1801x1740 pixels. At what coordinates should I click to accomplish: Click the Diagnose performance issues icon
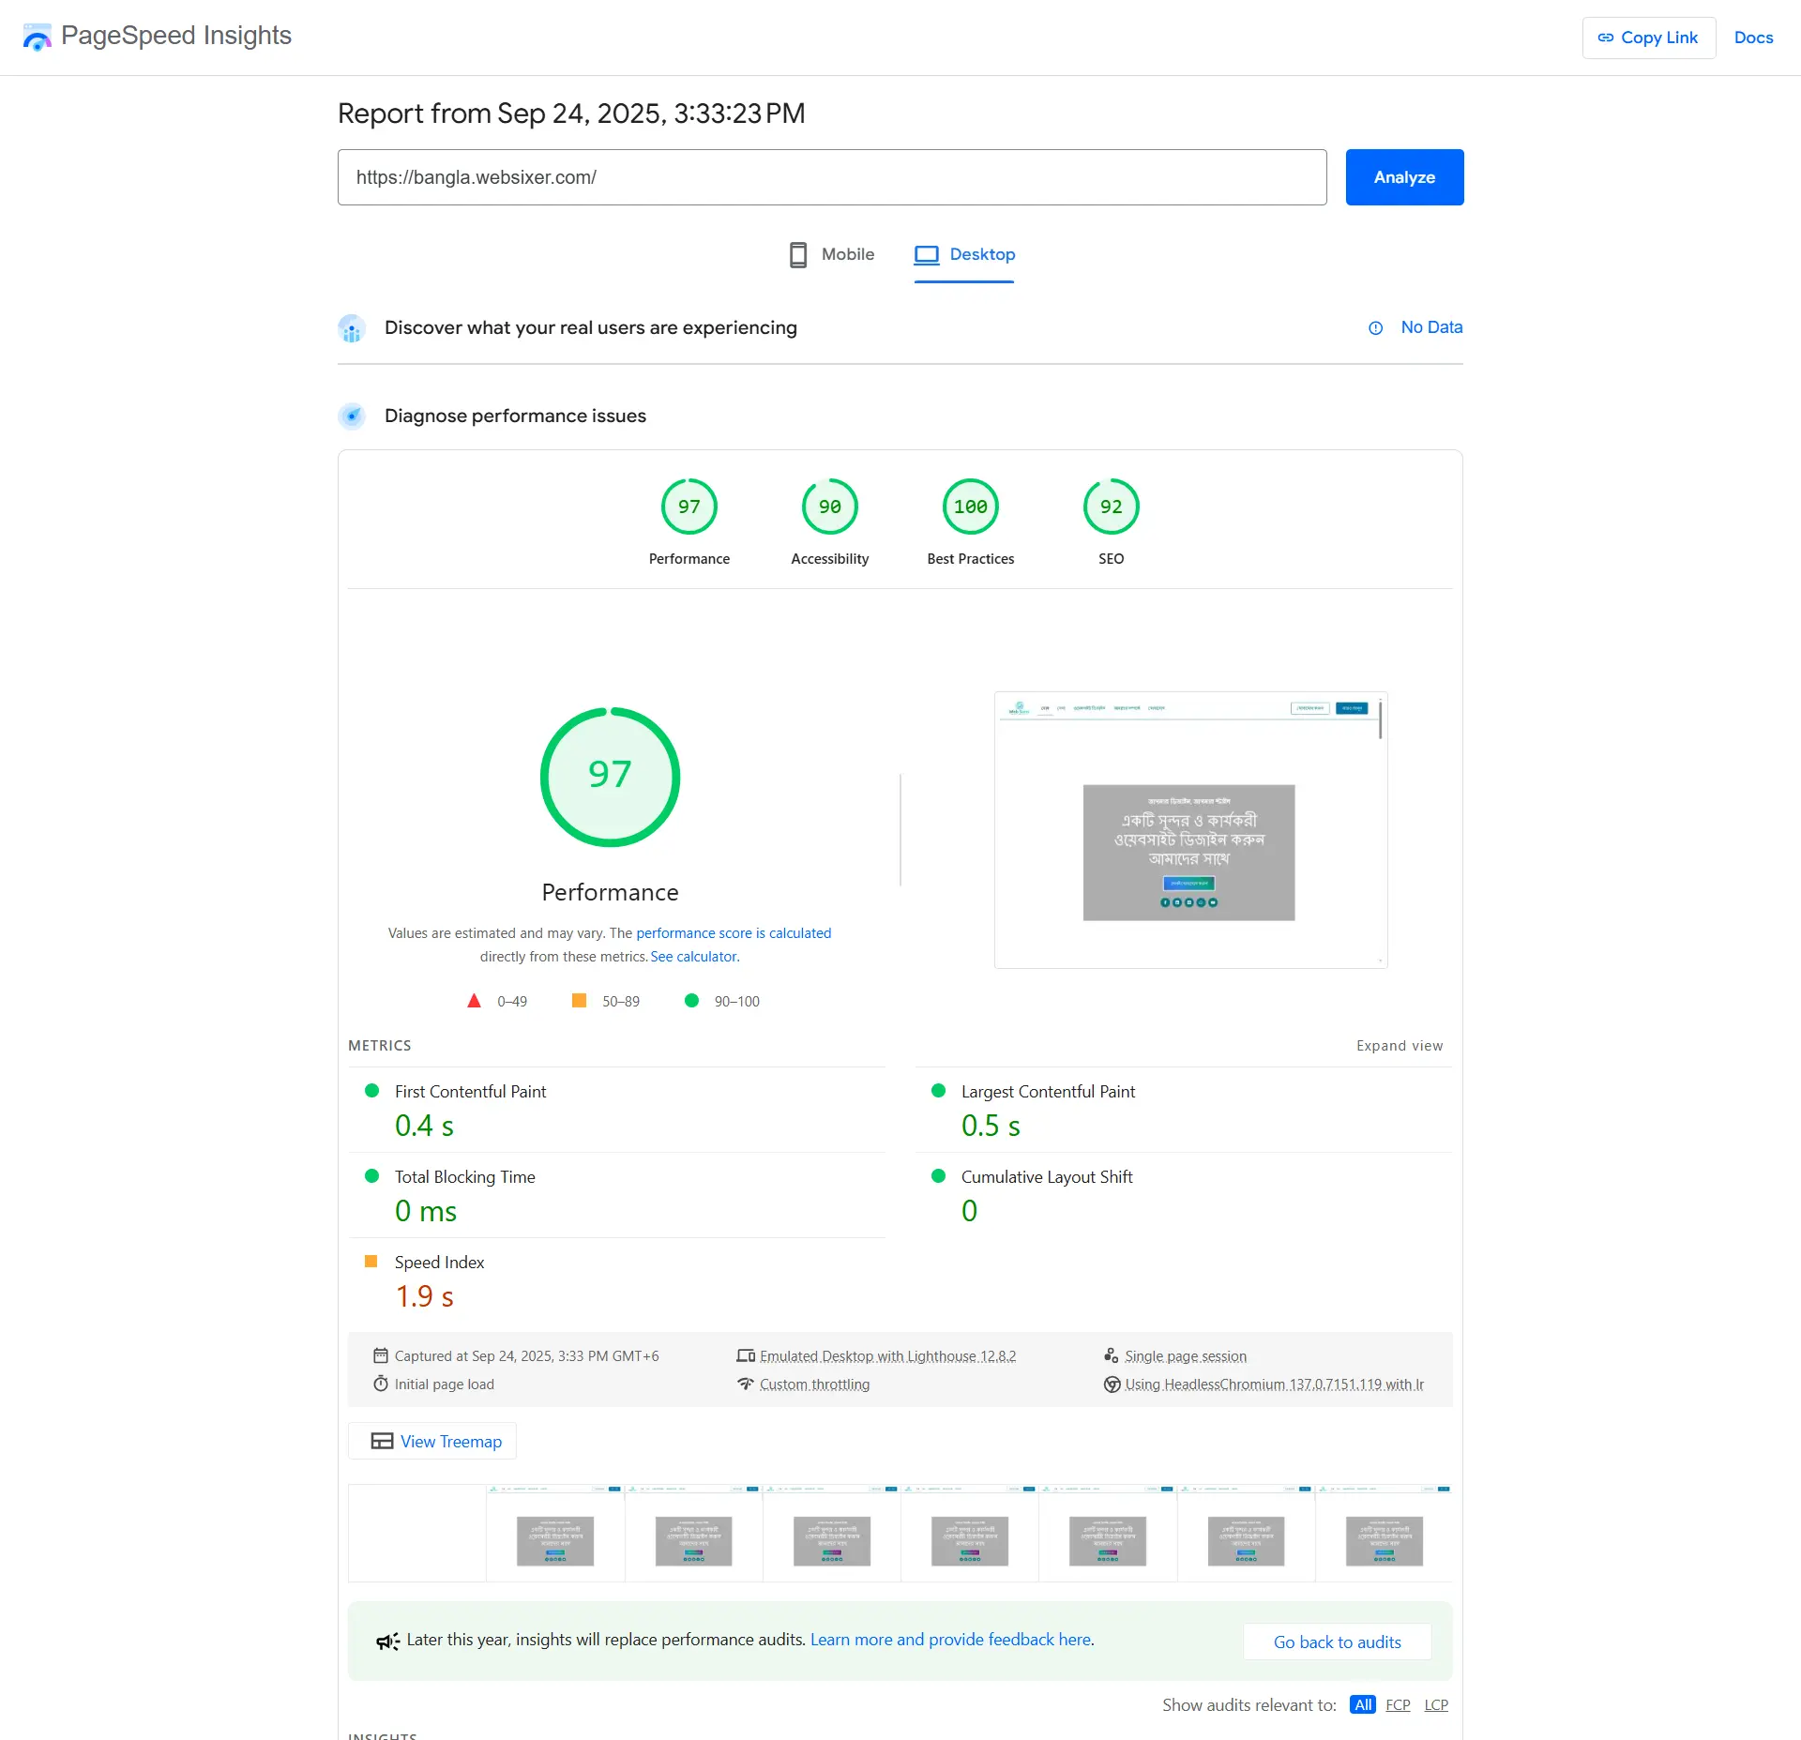pos(352,416)
